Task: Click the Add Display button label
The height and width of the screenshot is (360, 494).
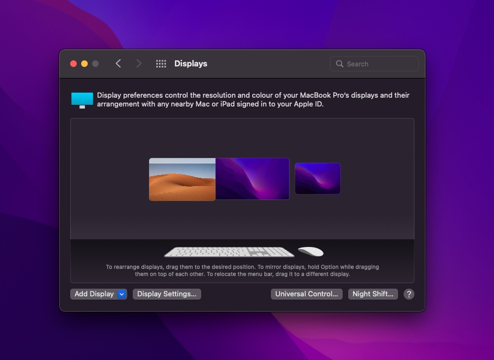Action: click(x=94, y=294)
